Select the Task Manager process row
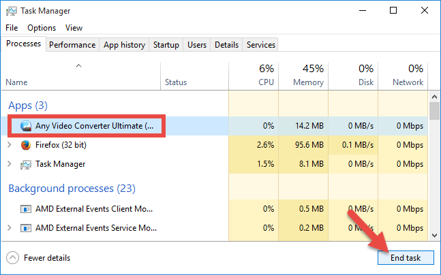The image size is (441, 275). point(215,164)
